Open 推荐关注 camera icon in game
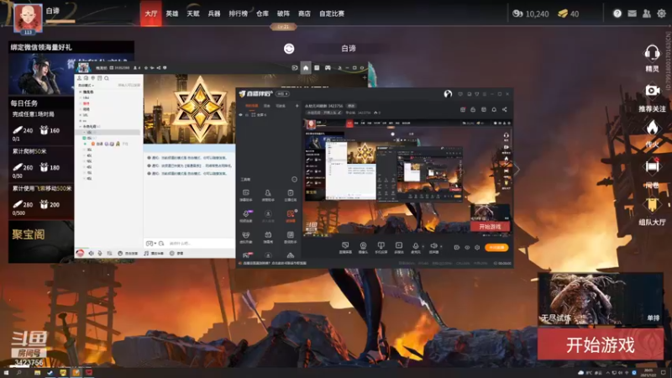 pyautogui.click(x=652, y=91)
